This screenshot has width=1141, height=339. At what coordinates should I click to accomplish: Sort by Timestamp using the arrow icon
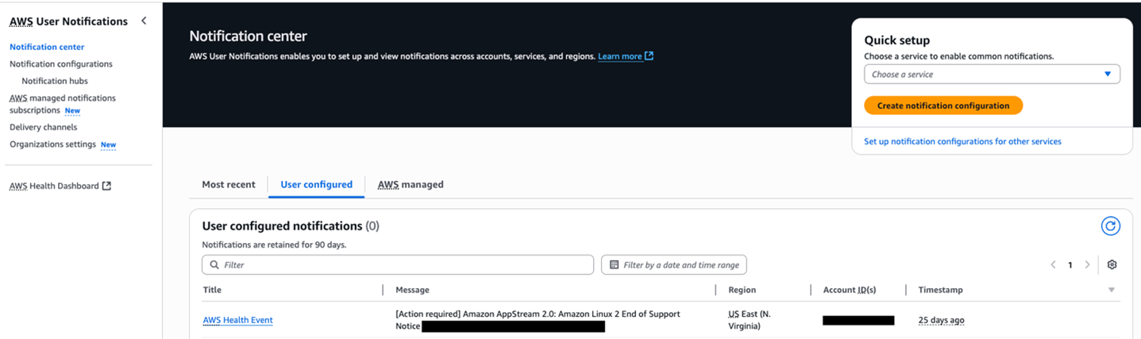click(x=1111, y=290)
